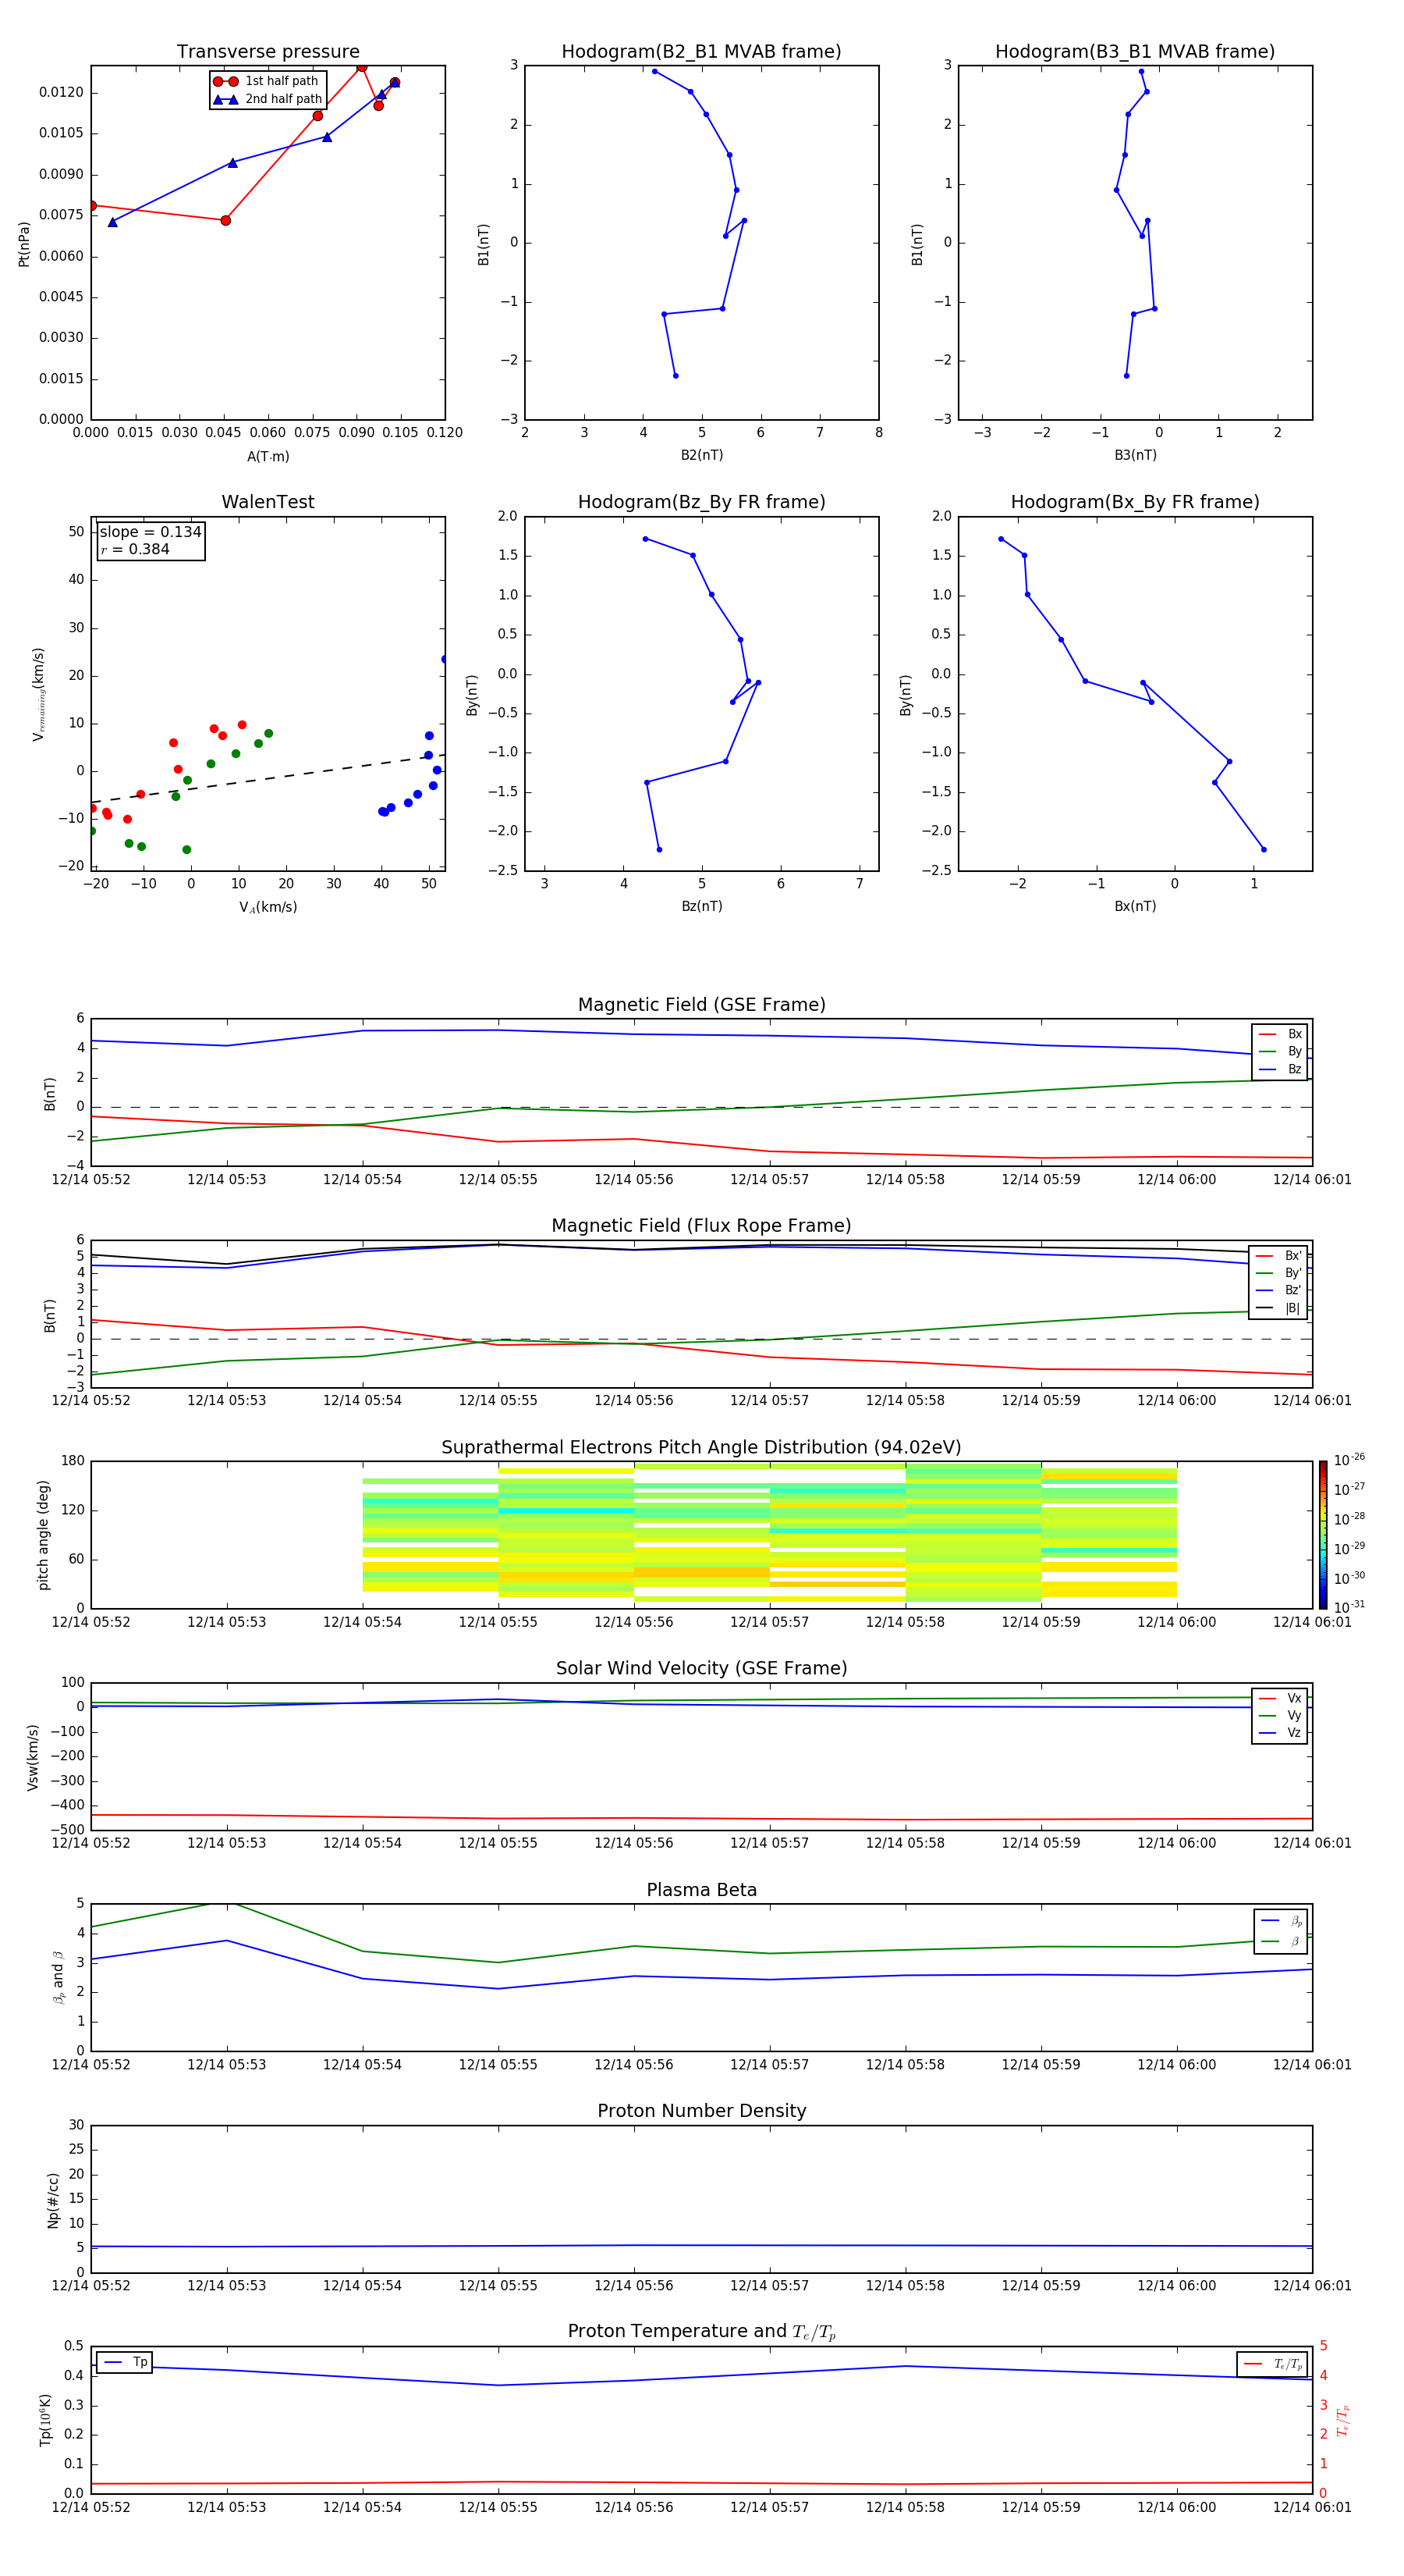Click the "10^-31" colorbar tick label
This screenshot has width=1404, height=2576.
click(x=1349, y=1607)
